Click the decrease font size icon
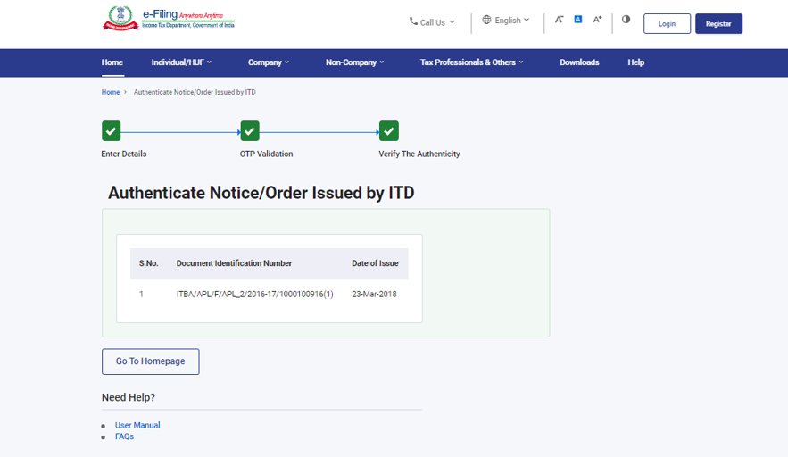This screenshot has width=788, height=457. 559,20
